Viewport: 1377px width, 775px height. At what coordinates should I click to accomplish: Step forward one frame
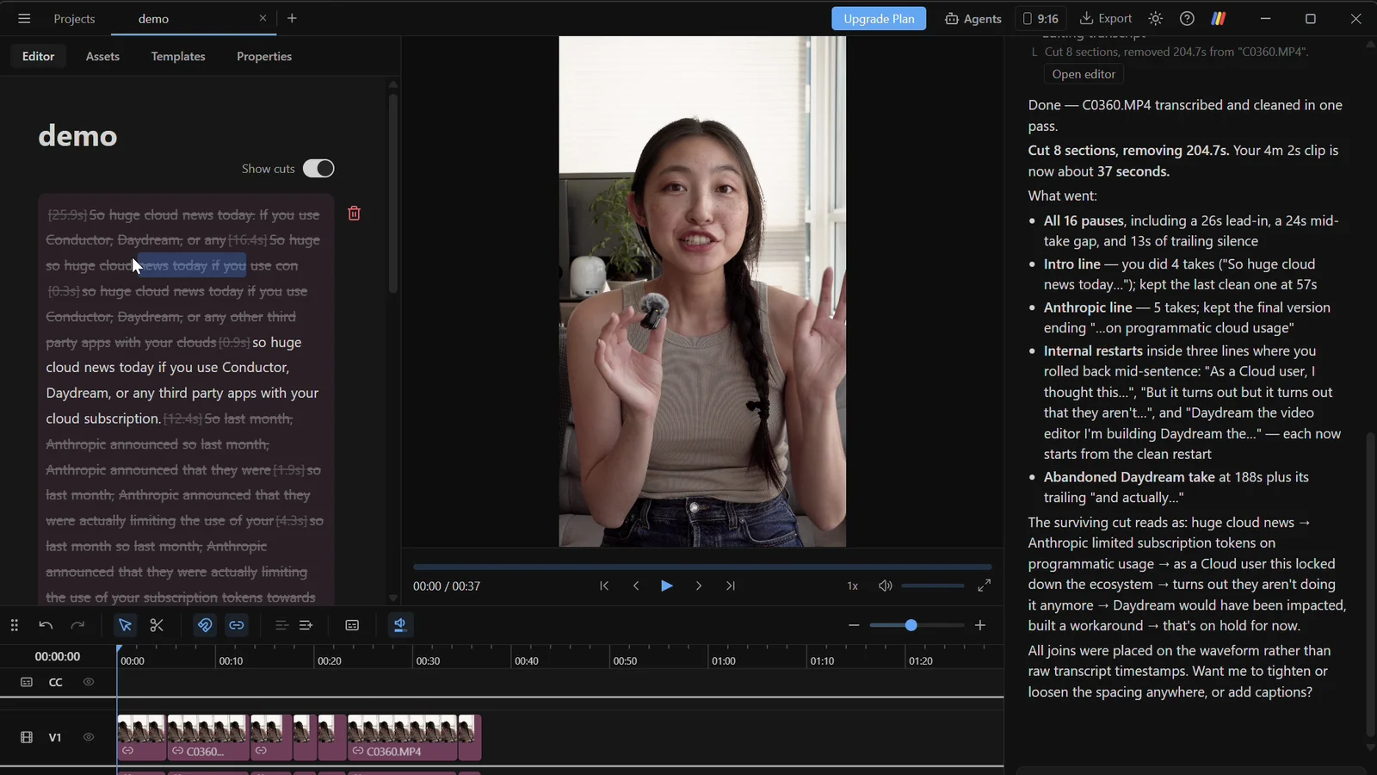click(698, 586)
